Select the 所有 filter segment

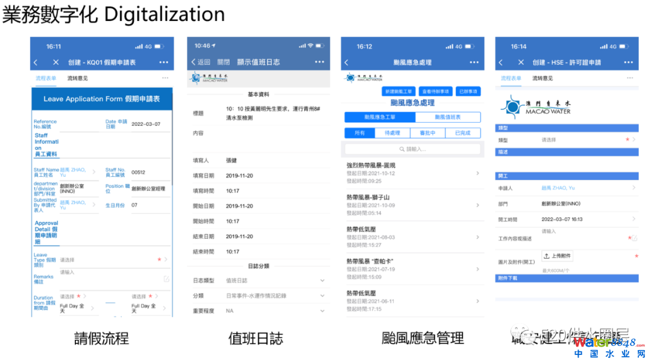point(360,133)
